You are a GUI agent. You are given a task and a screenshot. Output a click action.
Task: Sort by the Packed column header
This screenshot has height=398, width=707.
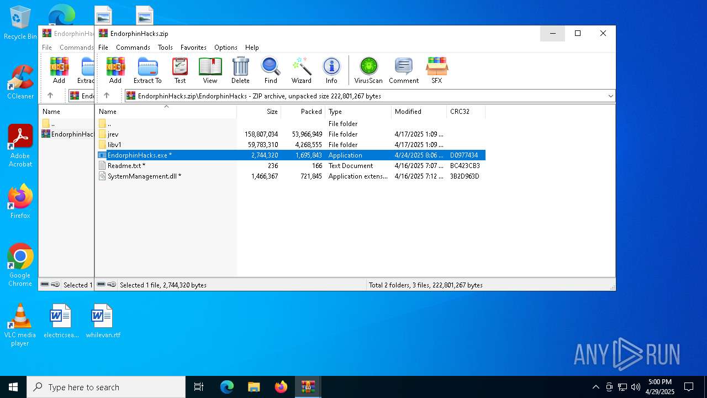[303, 112]
